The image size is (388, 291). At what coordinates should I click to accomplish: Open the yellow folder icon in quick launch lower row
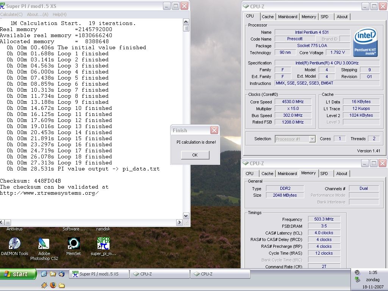click(62, 285)
